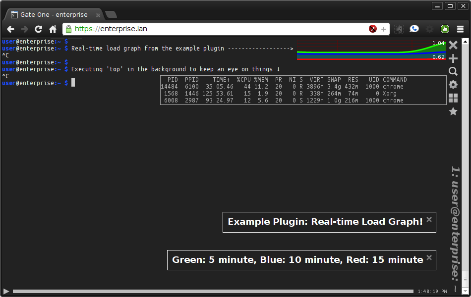Click the red blocked-content icon in address bar

tap(373, 29)
